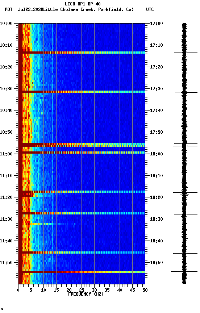Click the 17:30 UTC time label
Image resolution: width=200 pixels, height=313 pixels.
point(157,89)
